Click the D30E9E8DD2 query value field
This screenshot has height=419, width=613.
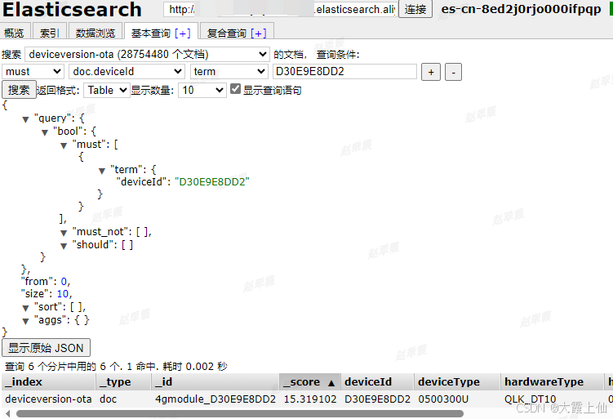[x=344, y=72]
